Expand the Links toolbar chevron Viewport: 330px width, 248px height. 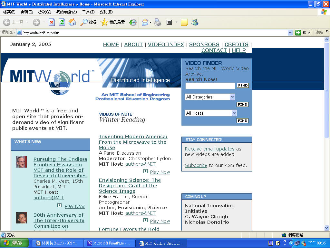327,31
